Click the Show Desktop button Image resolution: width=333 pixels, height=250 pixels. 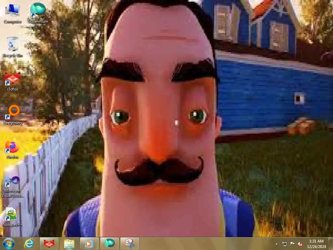(331, 243)
